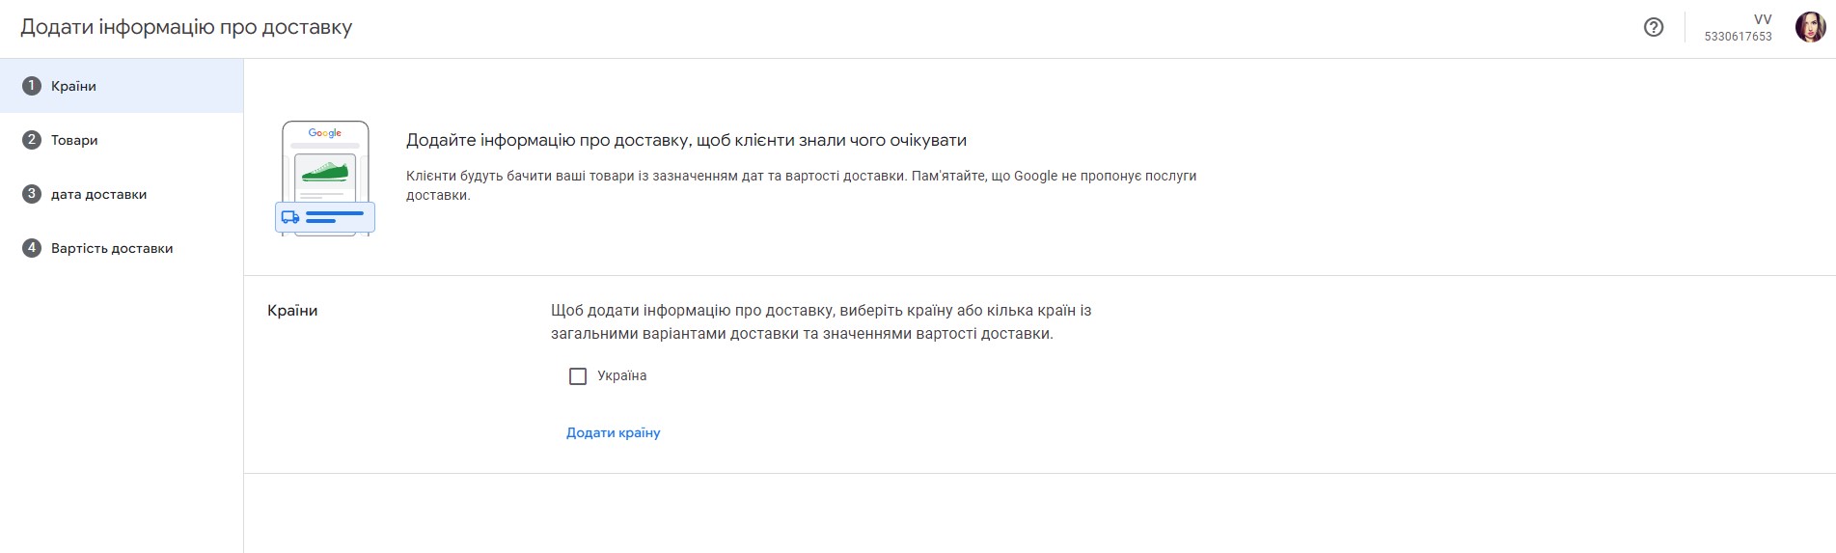Screen dimensions: 1836x553
Task: Click the user profile avatar picture
Action: [1810, 28]
